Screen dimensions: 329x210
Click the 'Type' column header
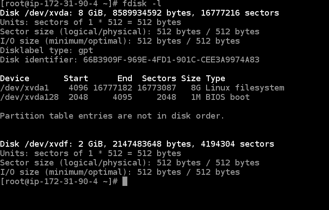click(215, 78)
